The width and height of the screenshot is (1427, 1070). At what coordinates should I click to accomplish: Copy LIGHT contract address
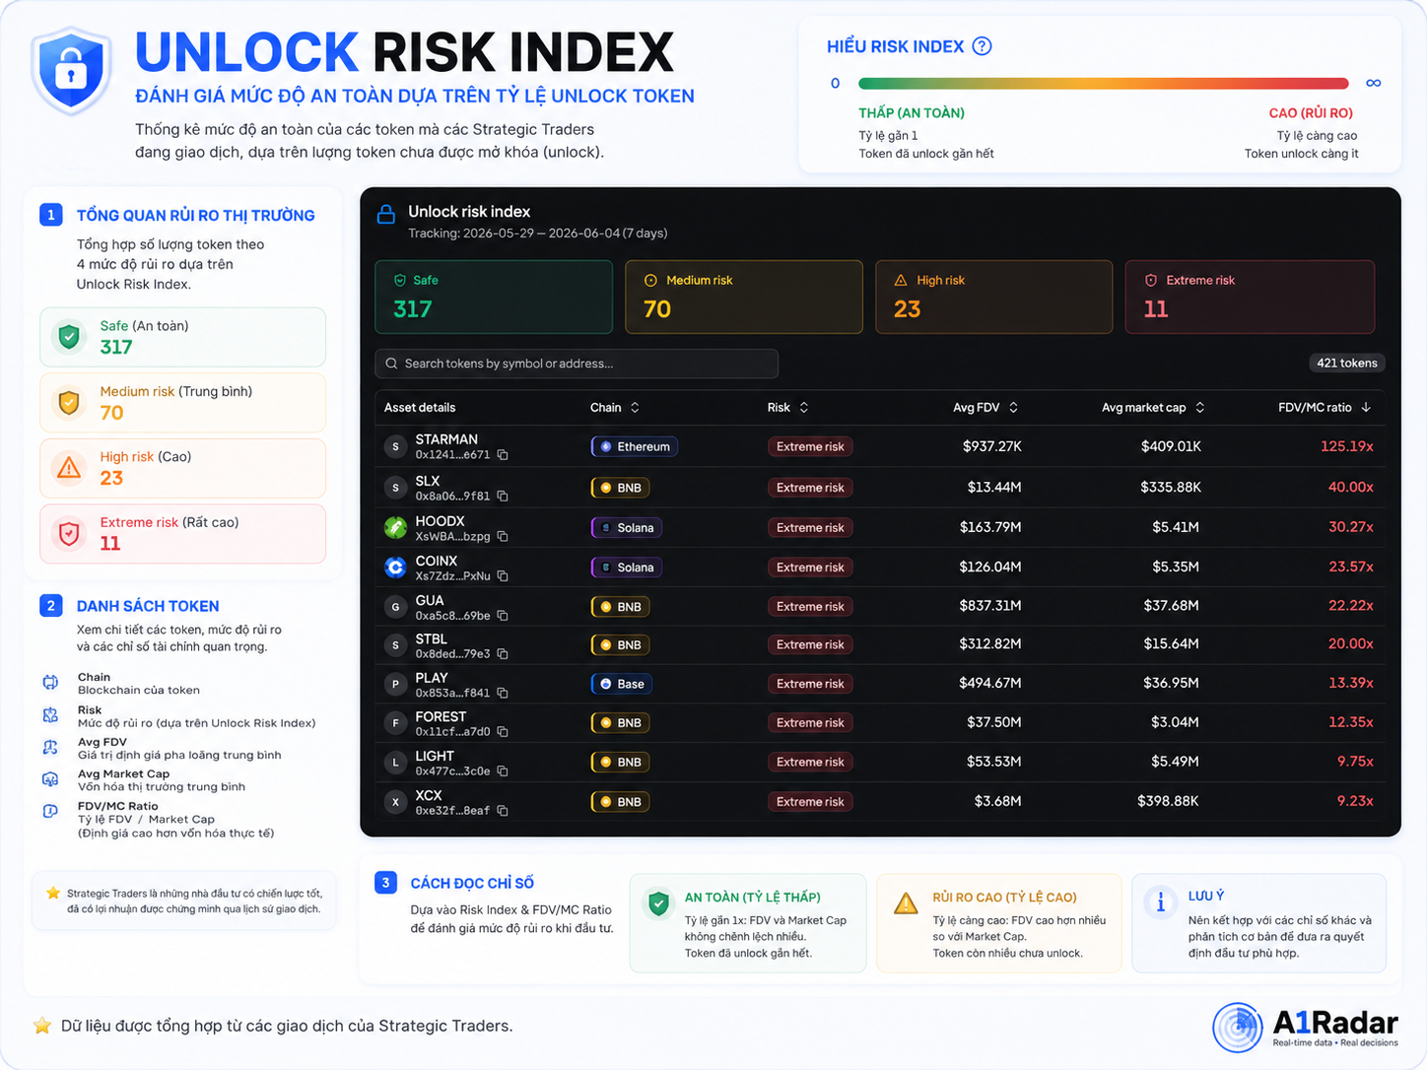(503, 771)
